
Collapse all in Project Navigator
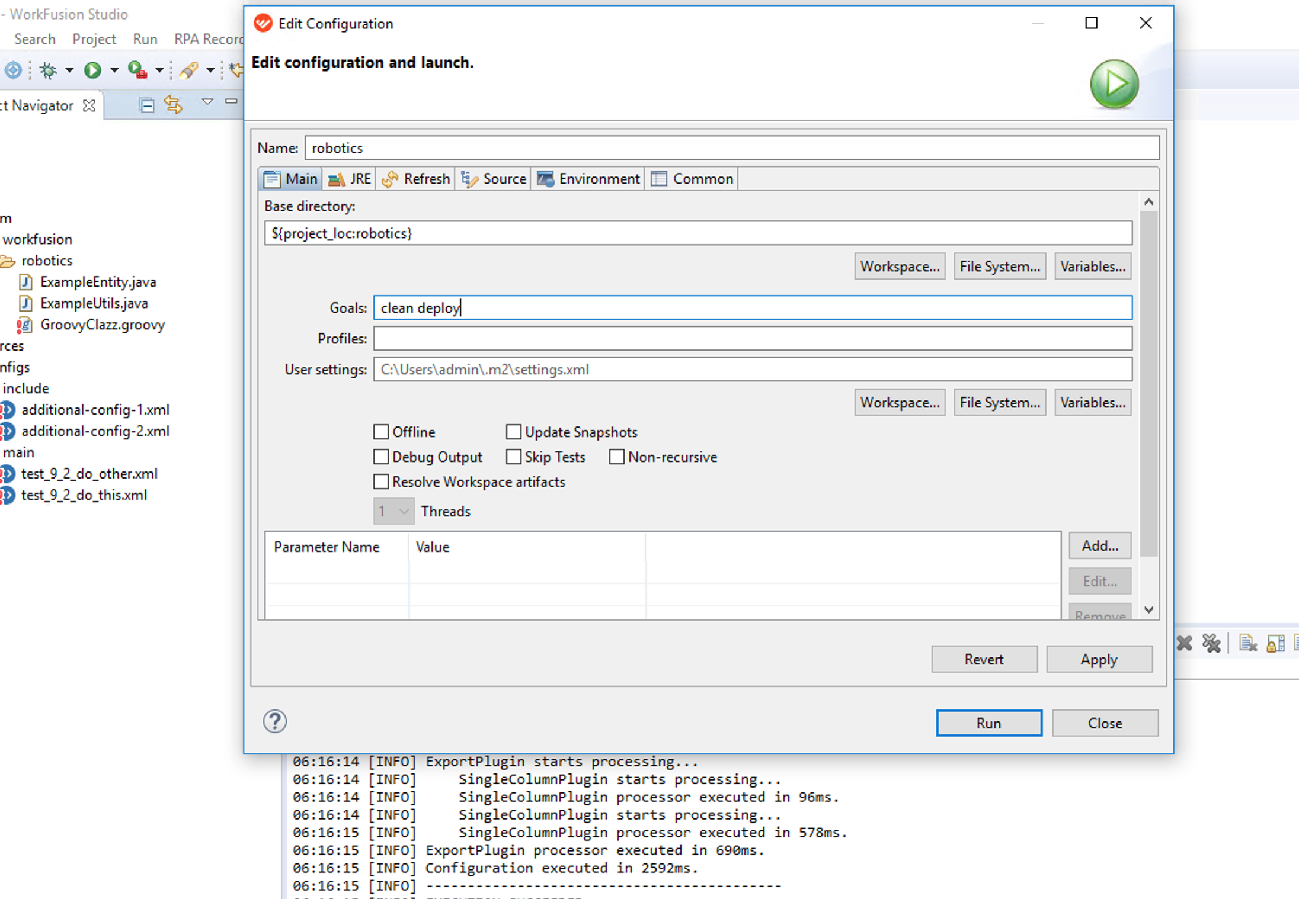tap(146, 105)
